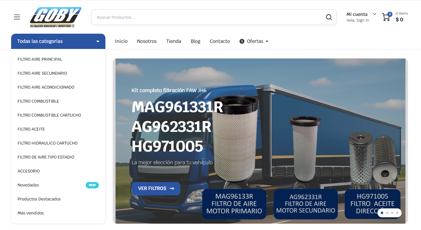The height and width of the screenshot is (230, 421).
Task: Open the Blog menu item
Action: coord(196,41)
